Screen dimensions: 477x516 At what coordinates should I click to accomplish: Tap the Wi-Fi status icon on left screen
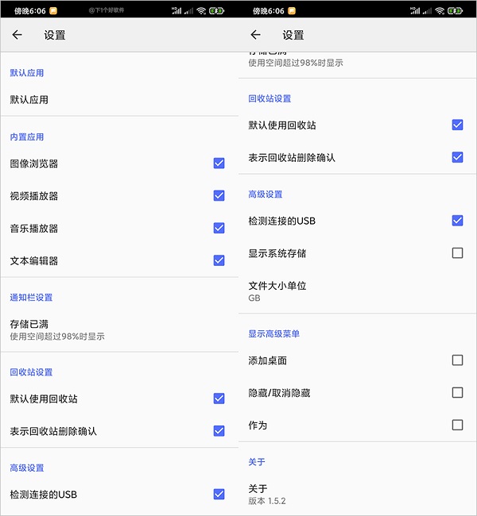[201, 11]
